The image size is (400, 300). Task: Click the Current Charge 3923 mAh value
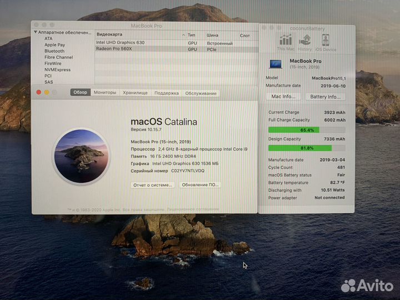pos(334,112)
